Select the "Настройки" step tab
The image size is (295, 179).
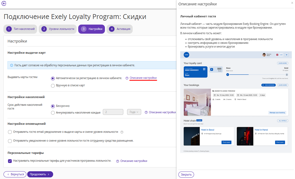[x=91, y=29]
